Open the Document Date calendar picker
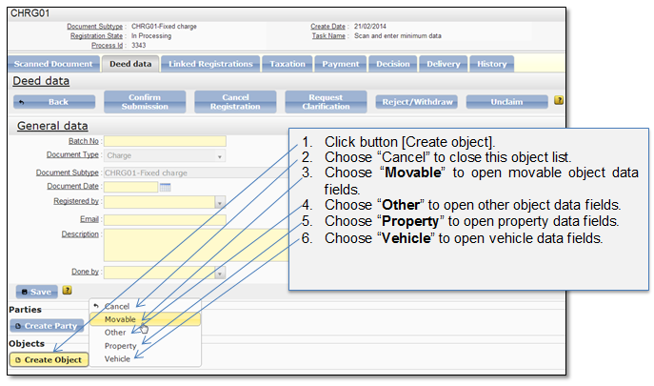The image size is (654, 386). click(x=166, y=187)
